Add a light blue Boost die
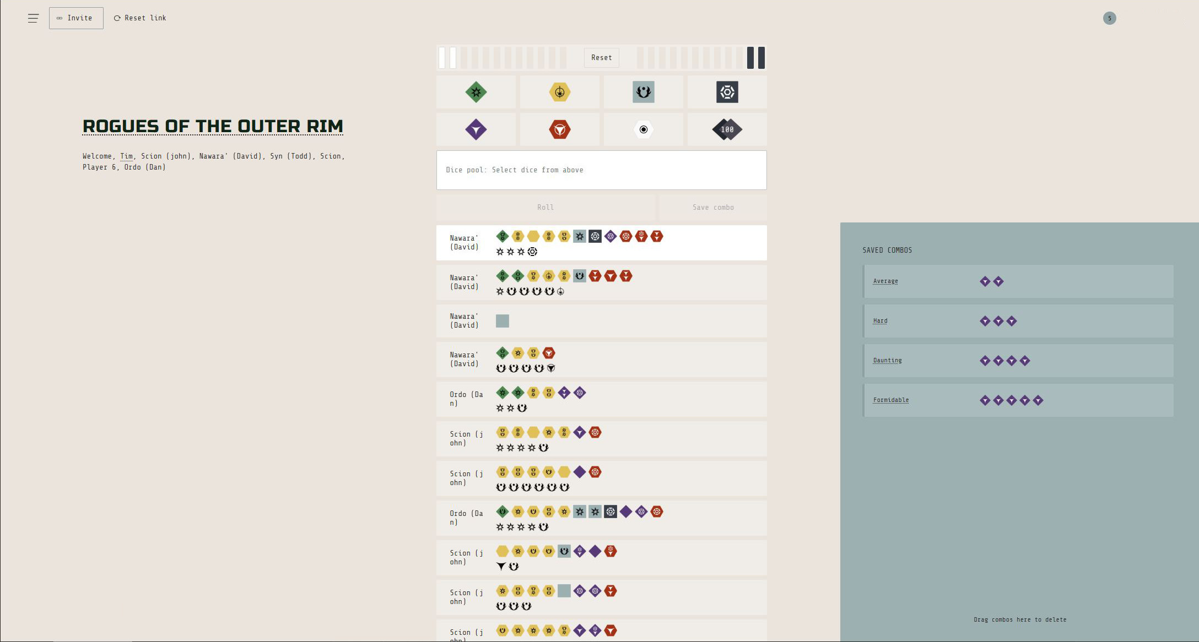The image size is (1199, 642). click(644, 92)
